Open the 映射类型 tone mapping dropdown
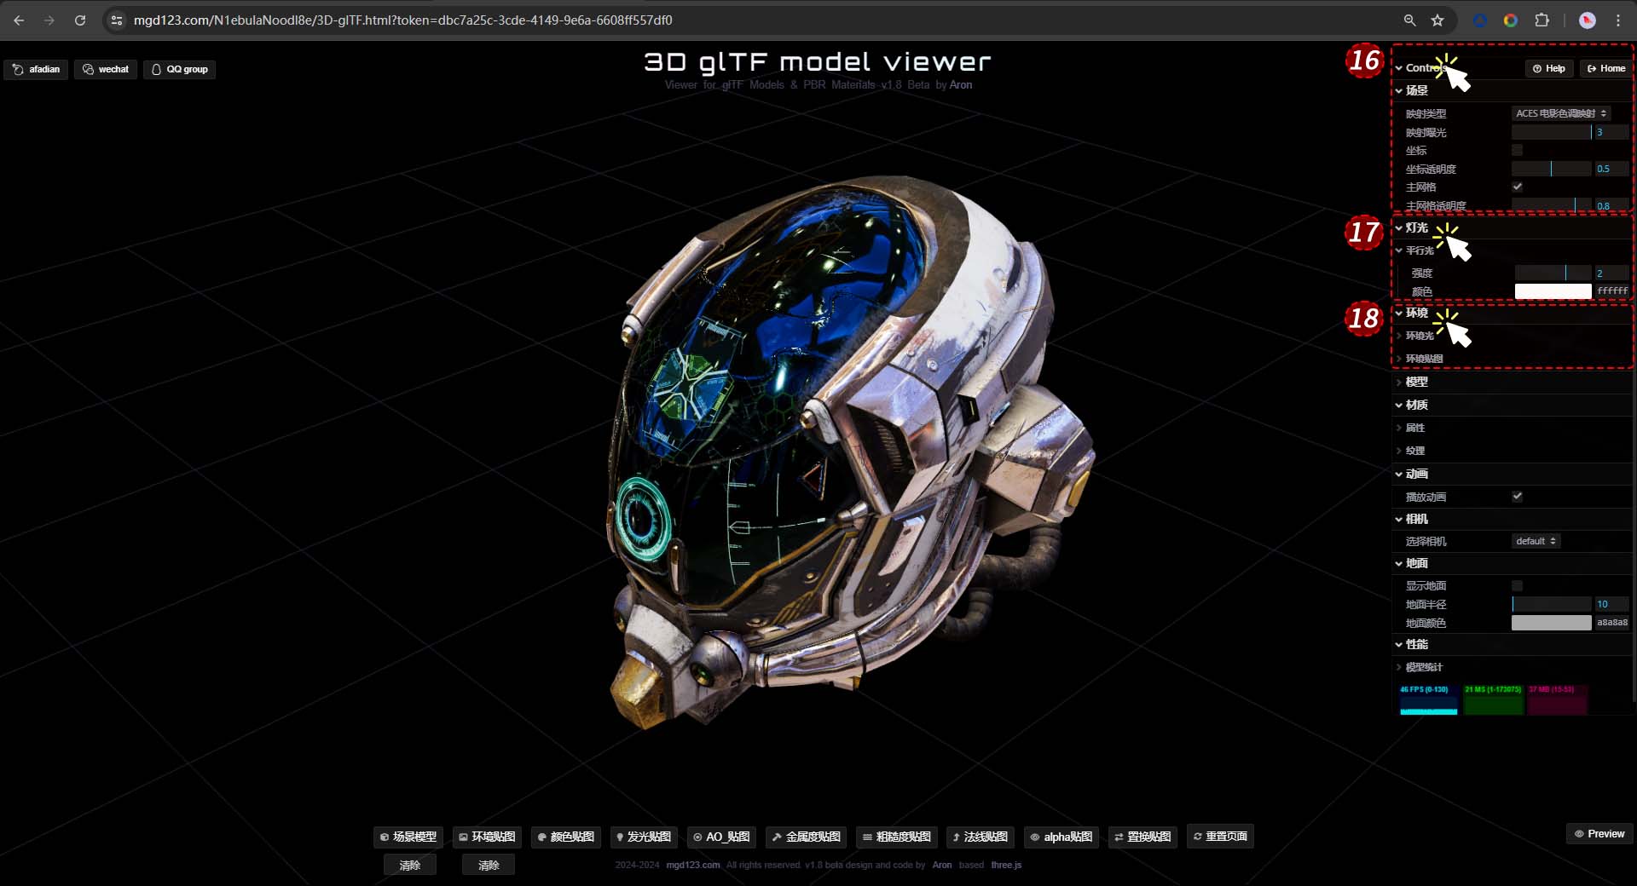 point(1560,113)
